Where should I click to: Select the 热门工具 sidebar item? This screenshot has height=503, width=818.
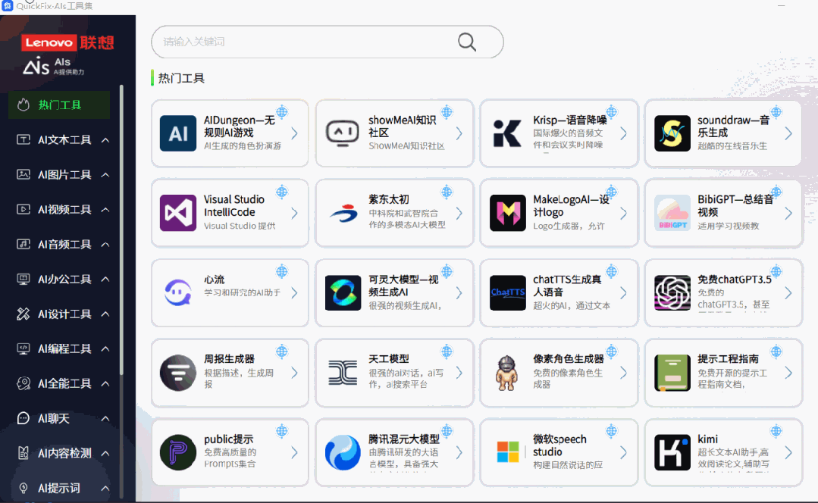tap(59, 105)
